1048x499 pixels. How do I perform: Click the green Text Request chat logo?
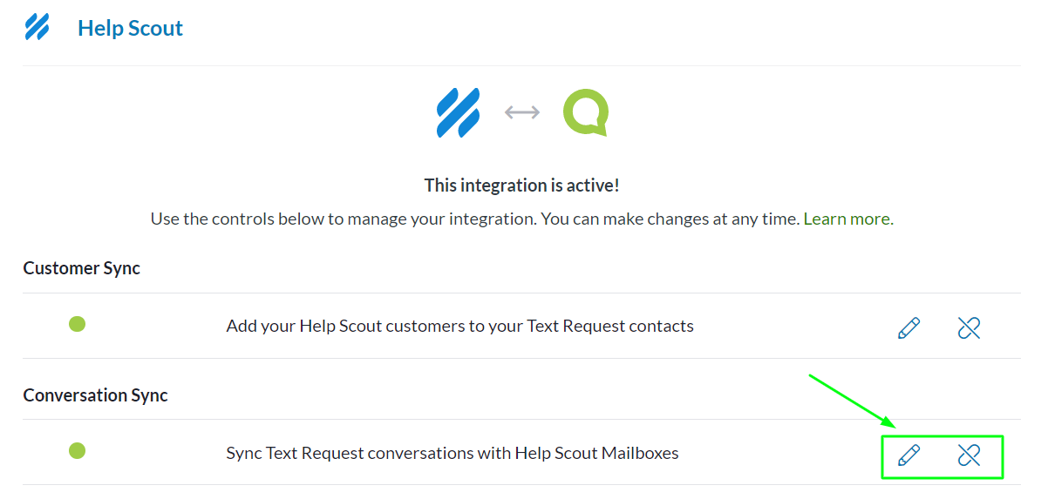click(585, 113)
